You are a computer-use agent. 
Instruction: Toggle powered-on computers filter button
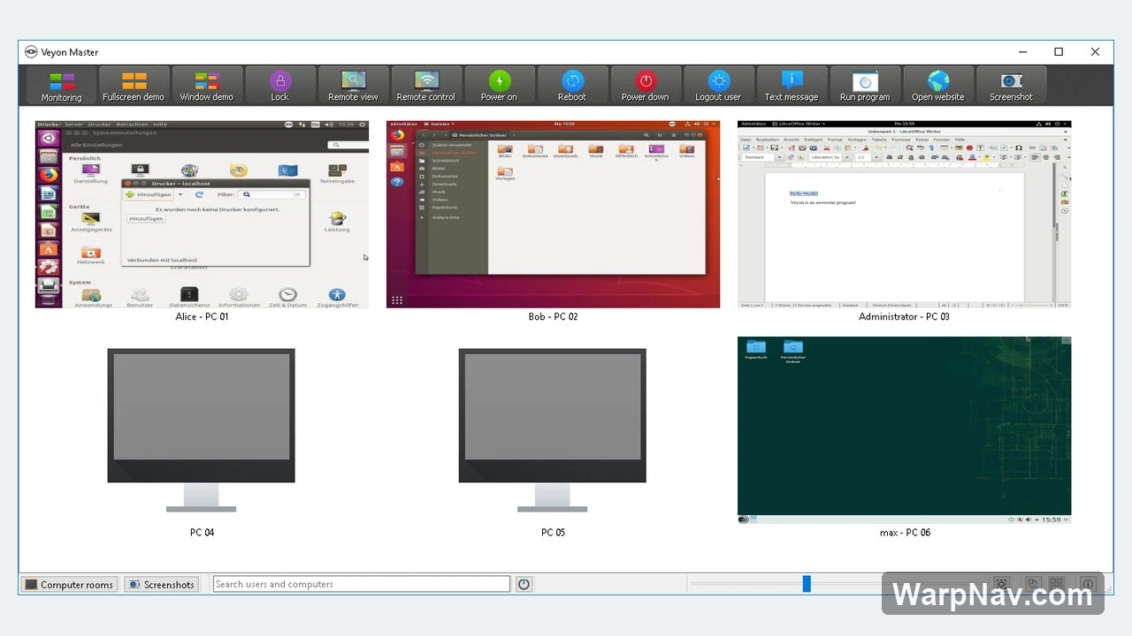[x=524, y=584]
